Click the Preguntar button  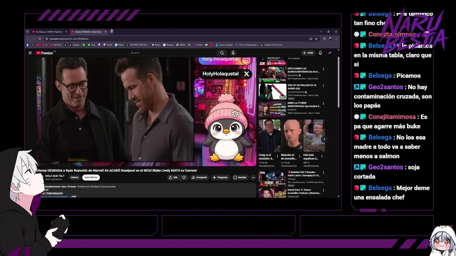220,177
